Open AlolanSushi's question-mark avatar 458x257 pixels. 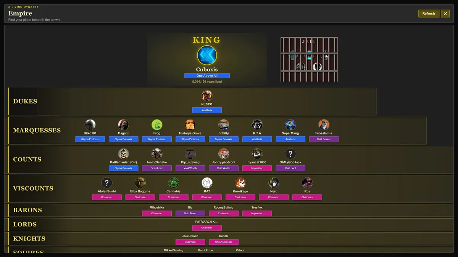pos(107,182)
